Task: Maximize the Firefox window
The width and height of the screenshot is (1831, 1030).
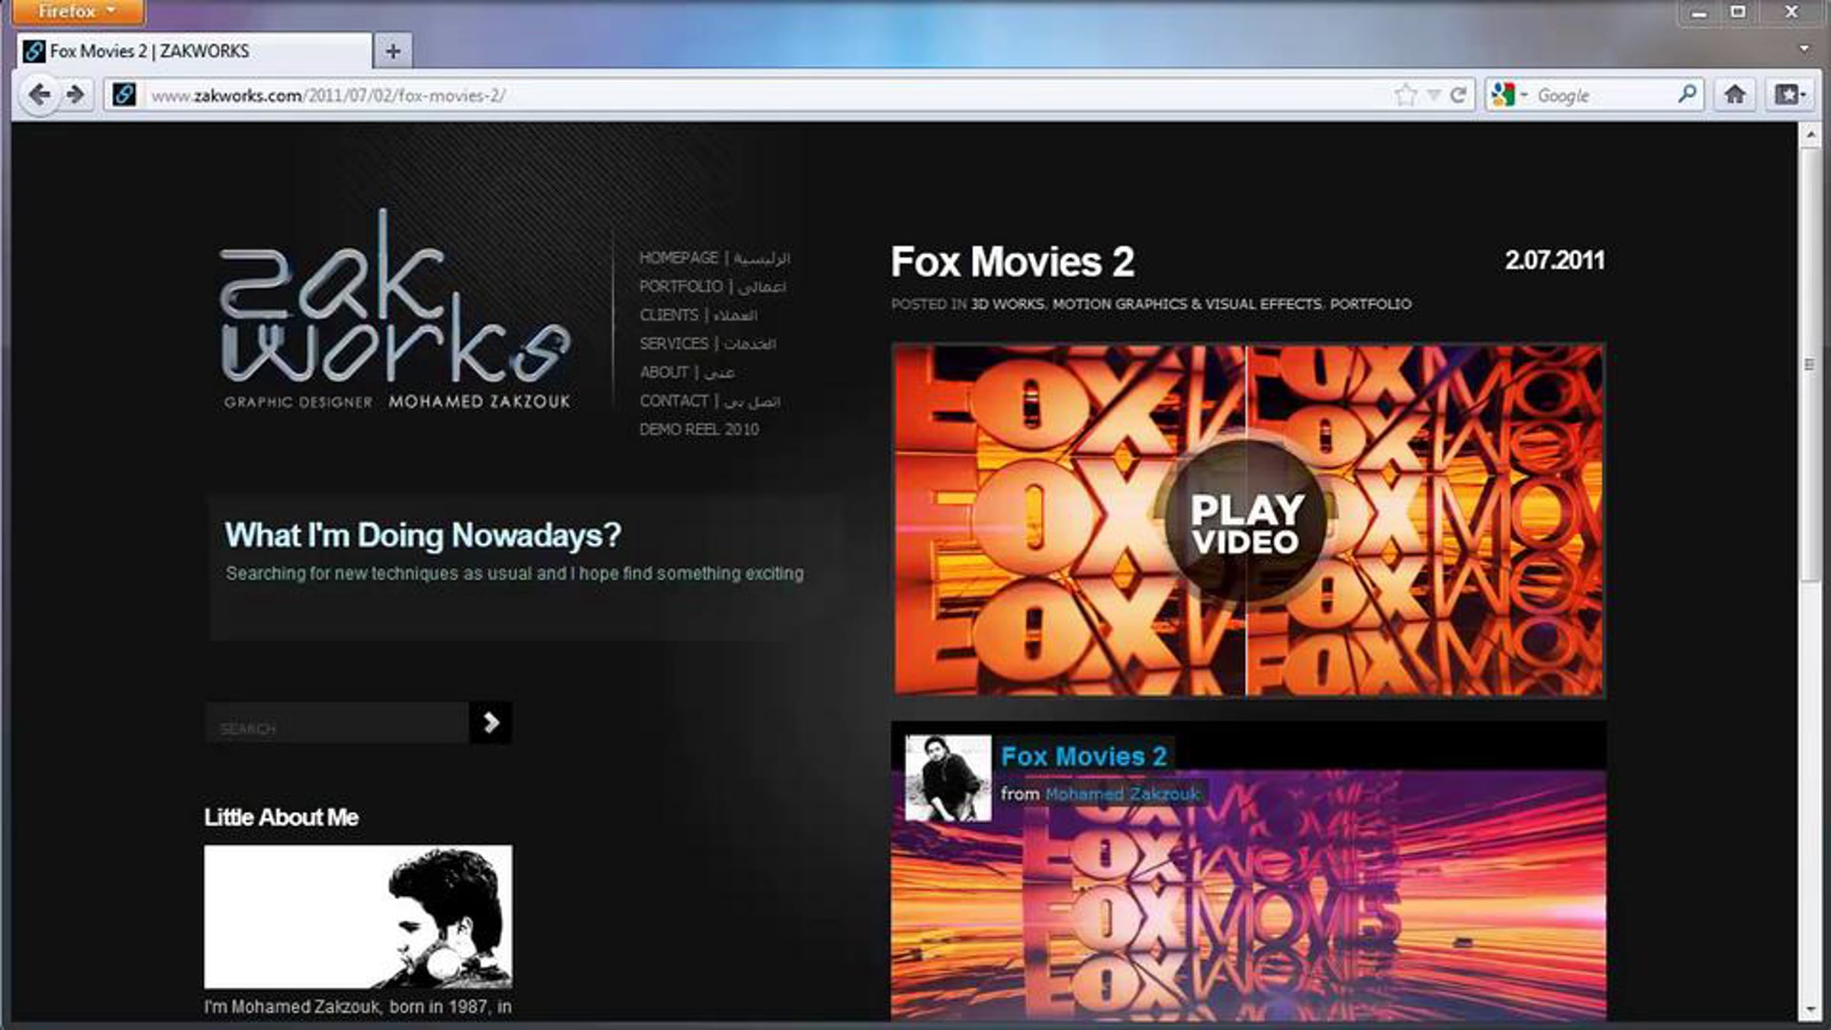Action: pyautogui.click(x=1738, y=12)
